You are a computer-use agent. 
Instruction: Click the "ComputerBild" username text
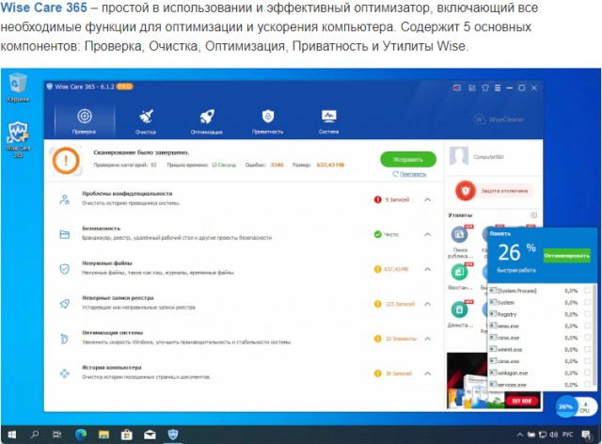click(488, 157)
